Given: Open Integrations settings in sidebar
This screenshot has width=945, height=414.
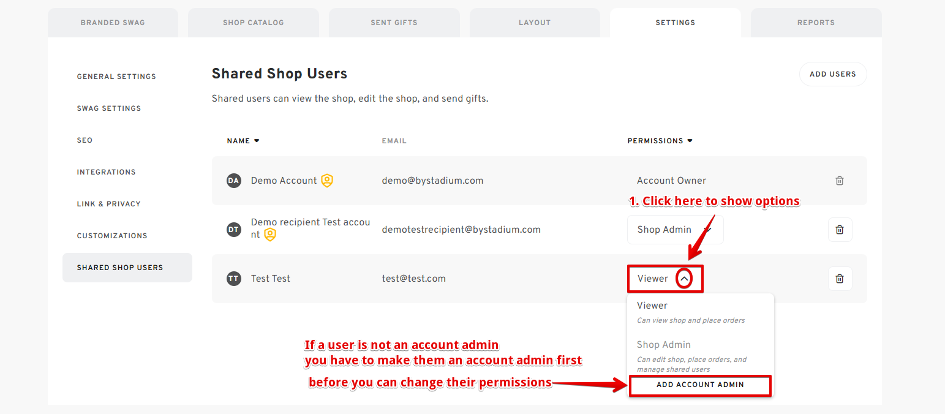Looking at the screenshot, I should [x=106, y=172].
